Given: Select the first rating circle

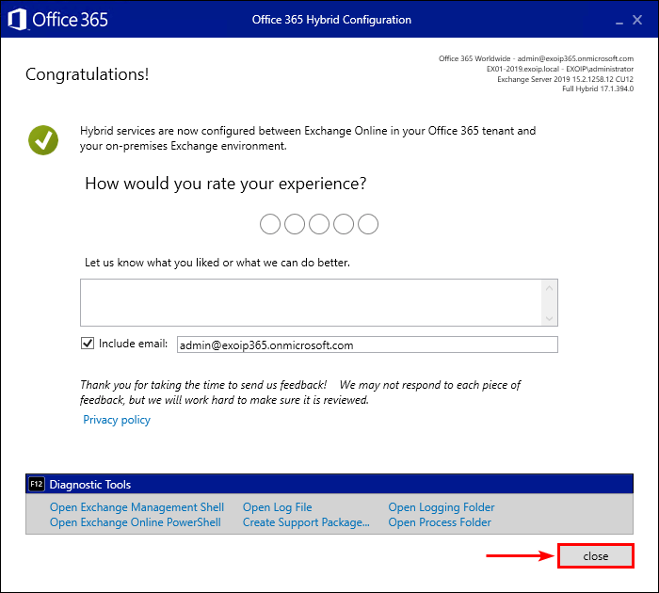Looking at the screenshot, I should pos(270,224).
